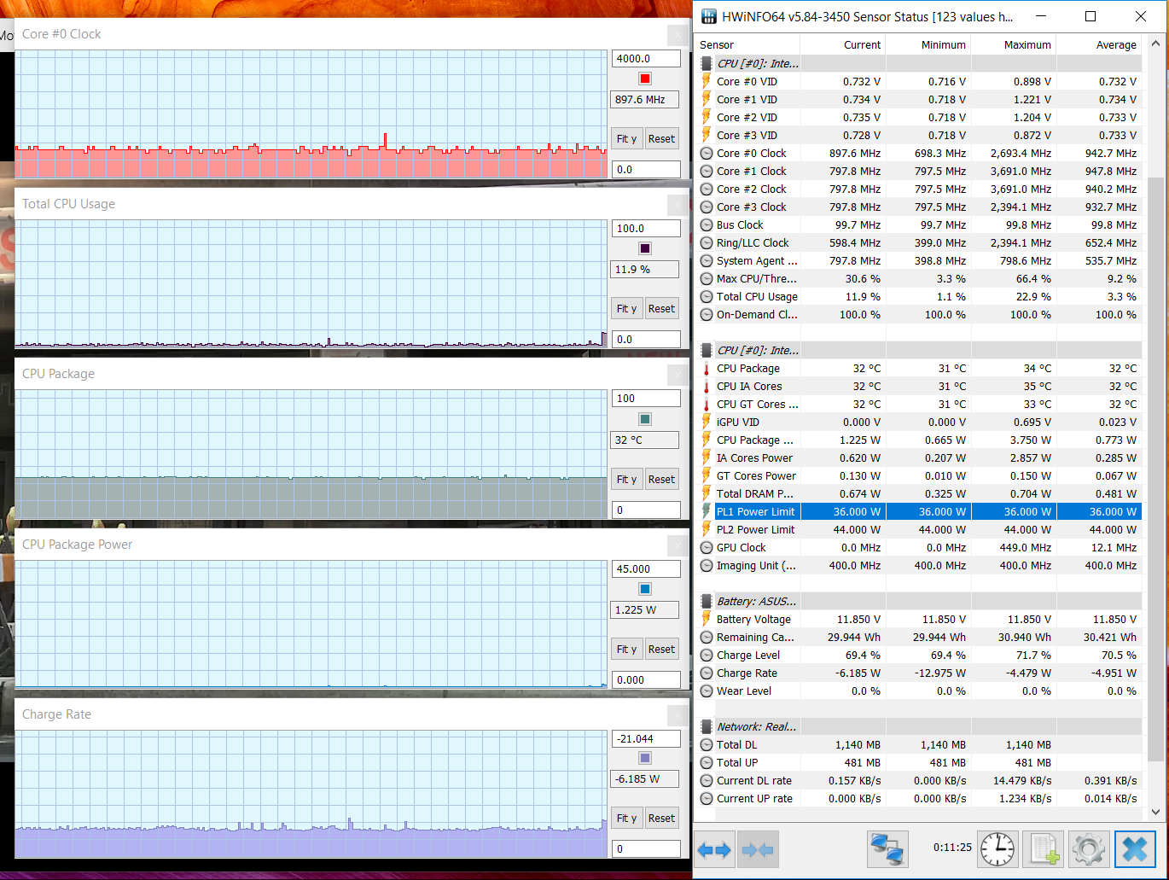Viewport: 1169px width, 880px height.
Task: Click the Sensor column header
Action: point(748,45)
